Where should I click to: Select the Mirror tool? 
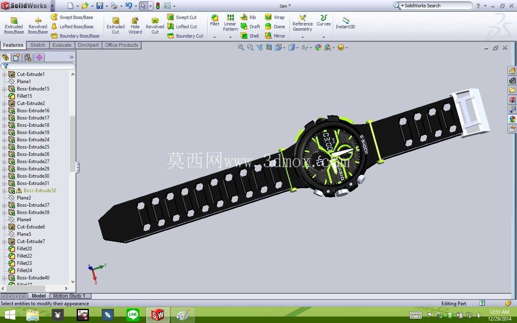coord(275,36)
